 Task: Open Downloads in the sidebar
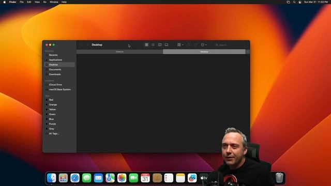(x=60, y=74)
